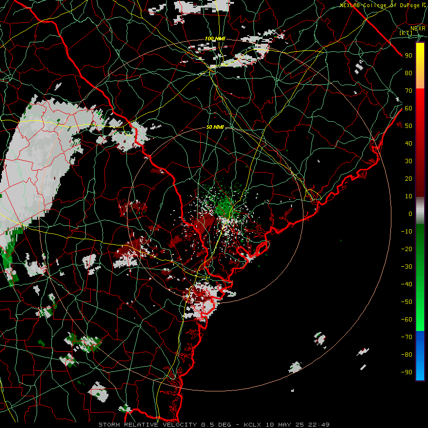The width and height of the screenshot is (428, 428).
Task: Click the [KT] units label
Action: click(406, 33)
